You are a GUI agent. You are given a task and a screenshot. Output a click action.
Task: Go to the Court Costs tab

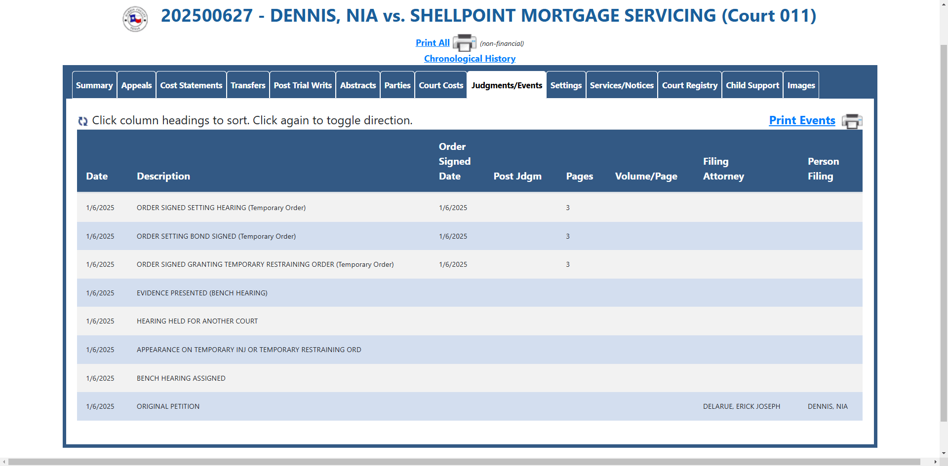click(x=441, y=85)
